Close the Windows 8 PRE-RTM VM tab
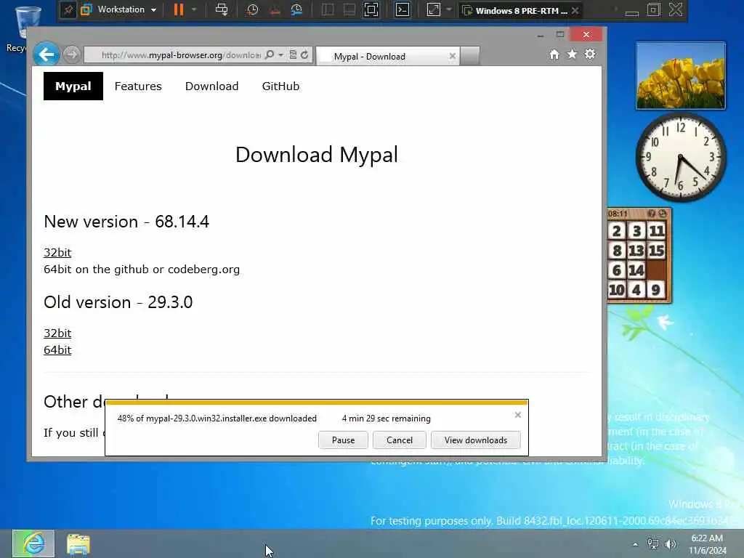The image size is (744, 558). 575,10
